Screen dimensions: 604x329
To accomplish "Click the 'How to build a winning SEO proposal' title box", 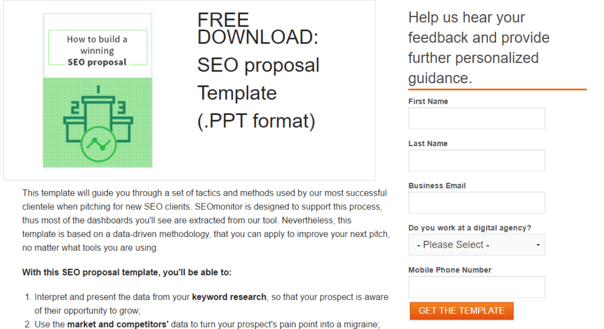I will click(x=97, y=47).
